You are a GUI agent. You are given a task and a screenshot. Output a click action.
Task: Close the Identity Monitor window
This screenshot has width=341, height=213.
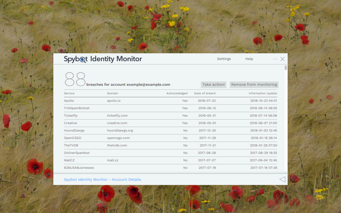(x=282, y=59)
